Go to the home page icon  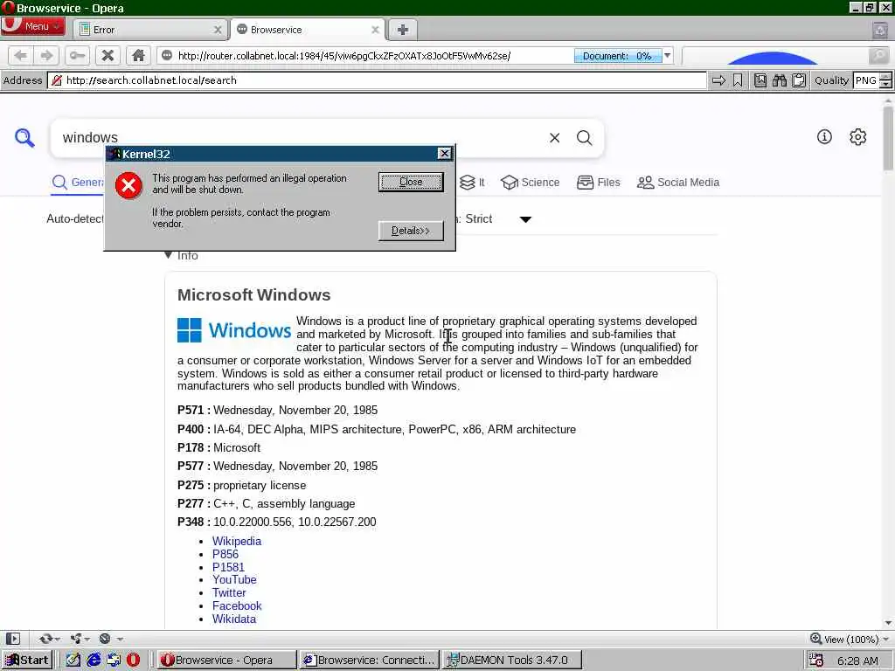(138, 55)
